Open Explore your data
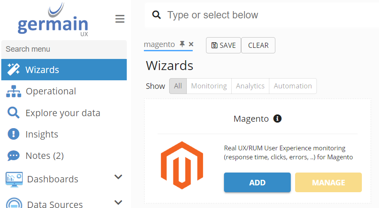This screenshot has width=379, height=208. [63, 113]
